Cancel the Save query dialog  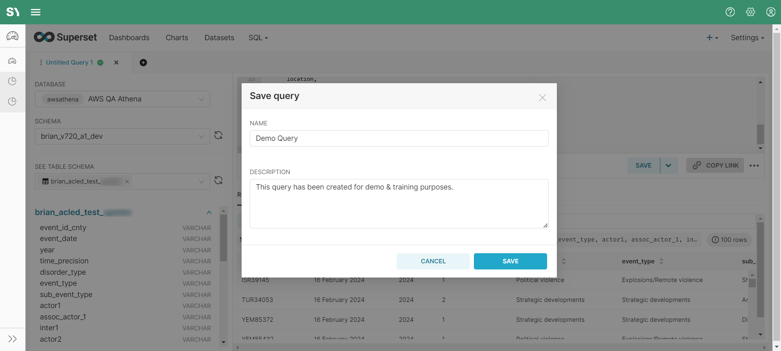[x=433, y=261]
